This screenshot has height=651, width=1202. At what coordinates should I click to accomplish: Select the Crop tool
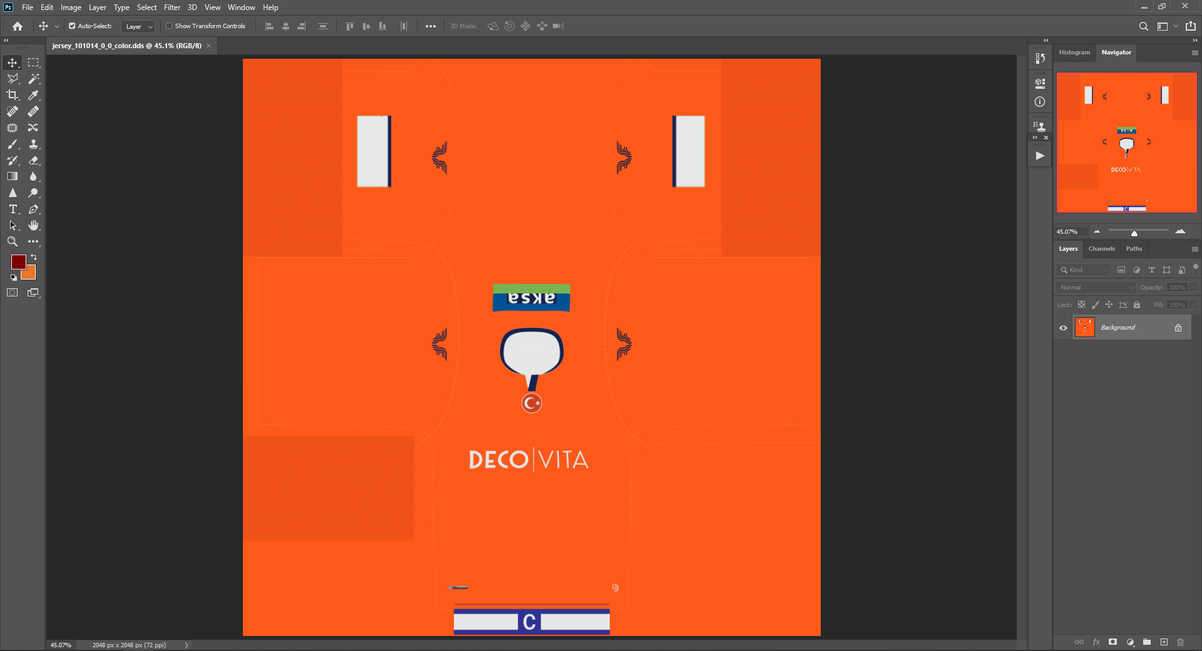(13, 95)
